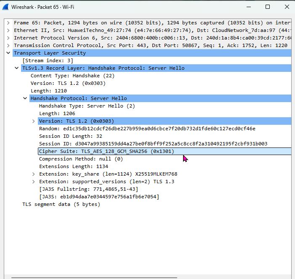Expand the Internet Protocol Version 6 row
The width and height of the screenshot is (295, 279).
[x=8, y=38]
